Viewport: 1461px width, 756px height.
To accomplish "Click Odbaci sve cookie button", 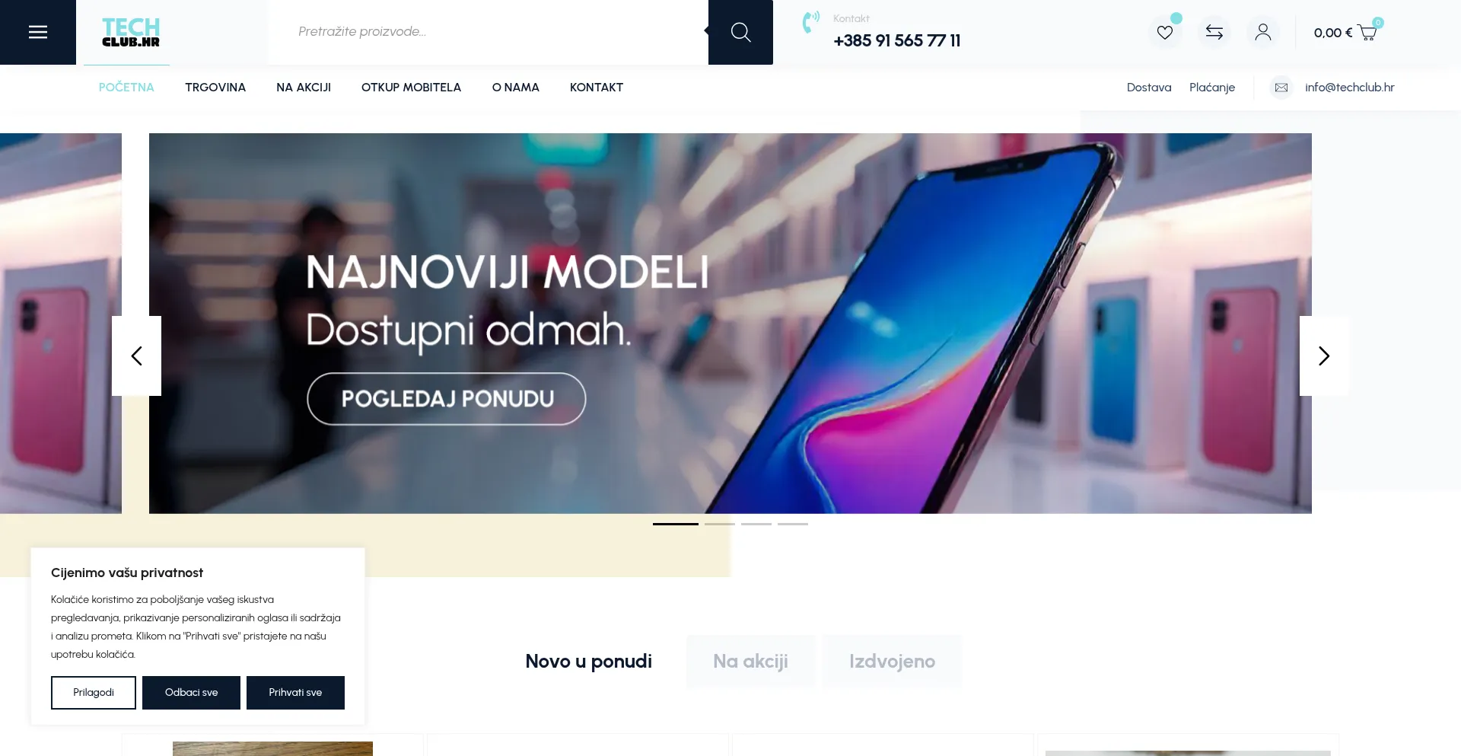I will click(x=191, y=693).
